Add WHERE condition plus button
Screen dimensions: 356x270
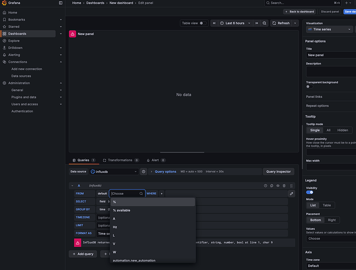pos(162,194)
